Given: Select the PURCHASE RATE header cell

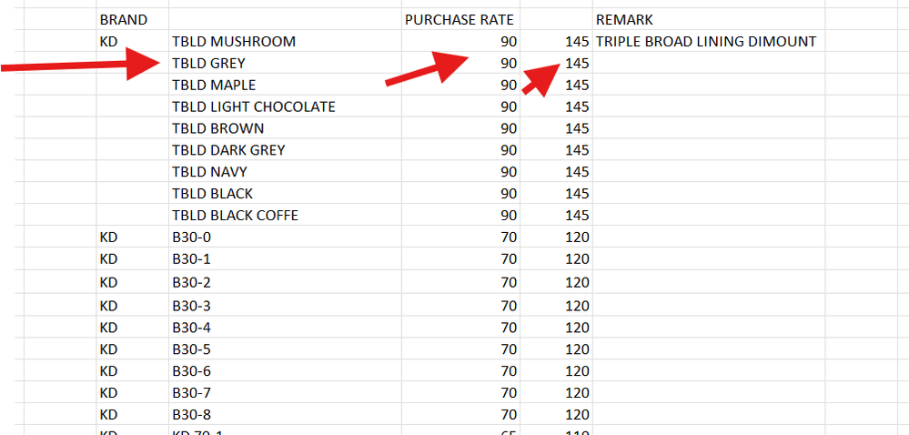Looking at the screenshot, I should [x=460, y=19].
